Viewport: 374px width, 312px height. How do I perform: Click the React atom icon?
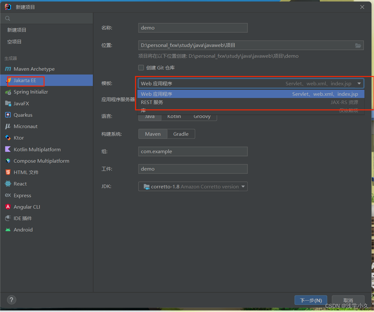point(8,184)
